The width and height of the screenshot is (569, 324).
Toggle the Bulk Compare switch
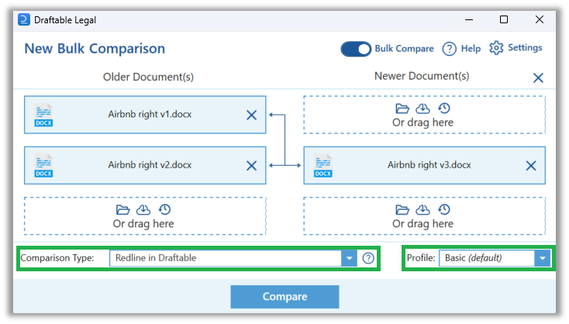pyautogui.click(x=356, y=49)
